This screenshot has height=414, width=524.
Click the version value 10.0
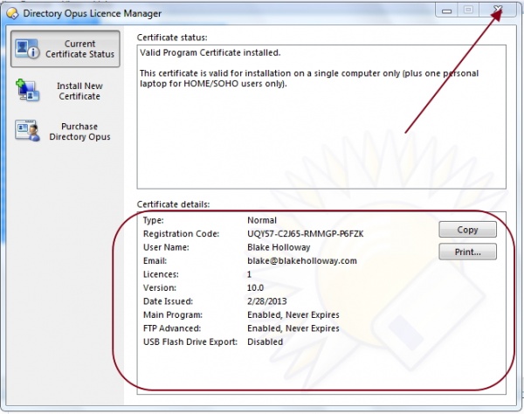coord(255,287)
